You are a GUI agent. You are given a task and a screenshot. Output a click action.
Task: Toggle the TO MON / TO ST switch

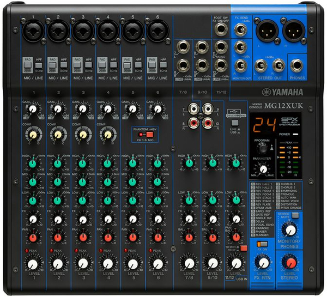click(x=244, y=248)
